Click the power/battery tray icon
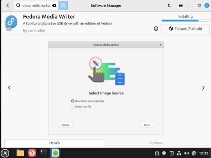This screenshot has width=211, height=158. point(194,153)
